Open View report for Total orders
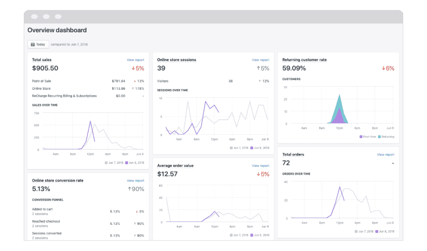Screen dimensions: 427x251 (386, 155)
